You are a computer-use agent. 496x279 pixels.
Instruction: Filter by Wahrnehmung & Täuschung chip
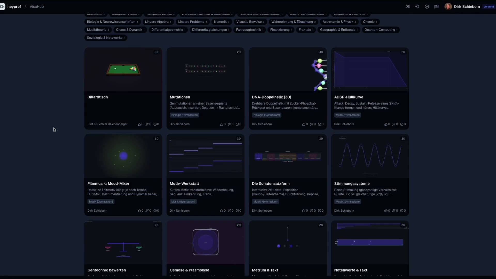tap(293, 22)
